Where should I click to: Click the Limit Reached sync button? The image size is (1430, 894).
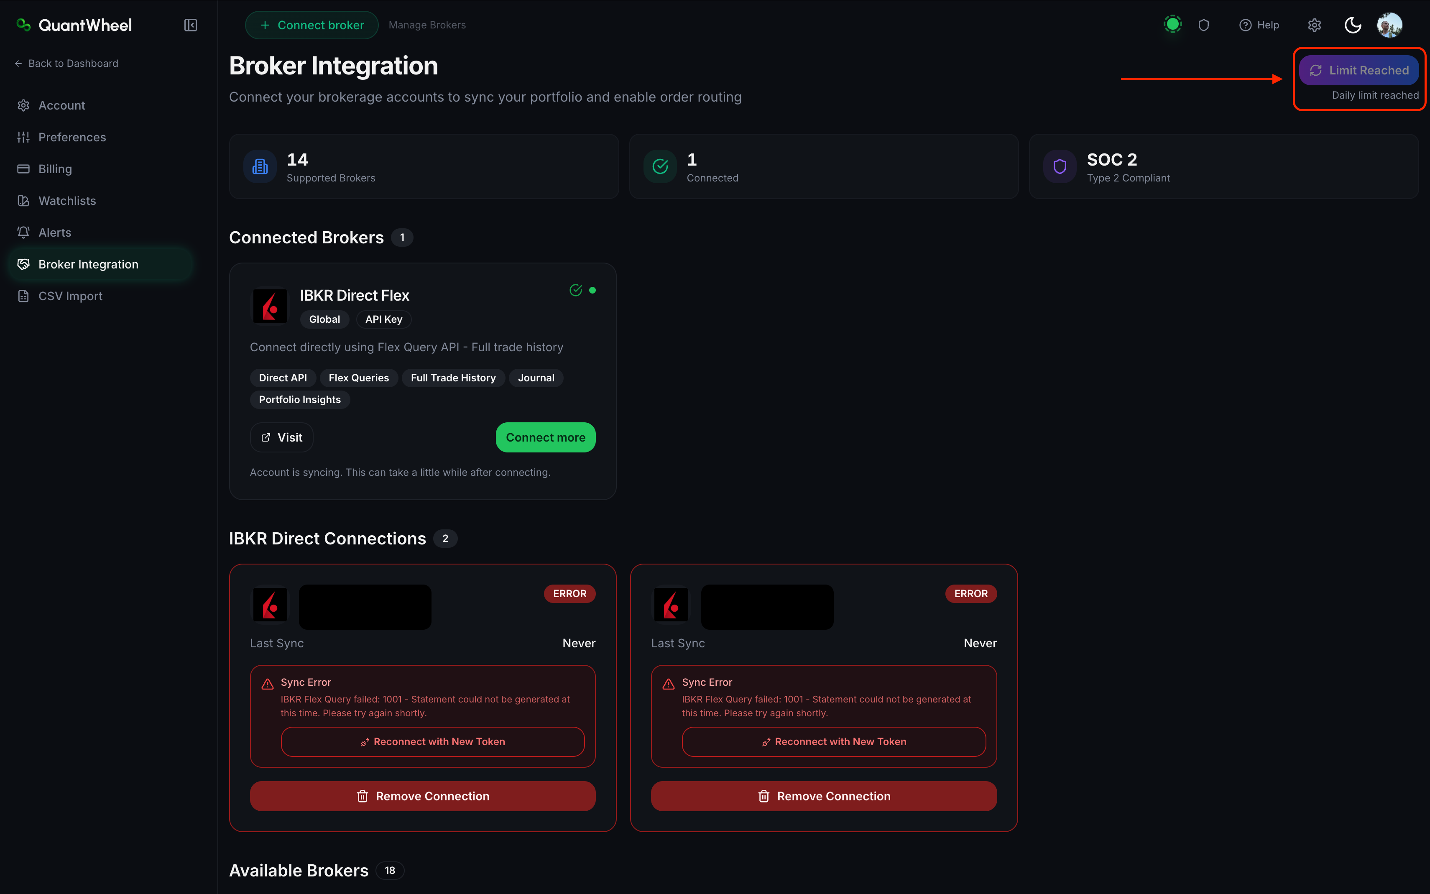1358,70
